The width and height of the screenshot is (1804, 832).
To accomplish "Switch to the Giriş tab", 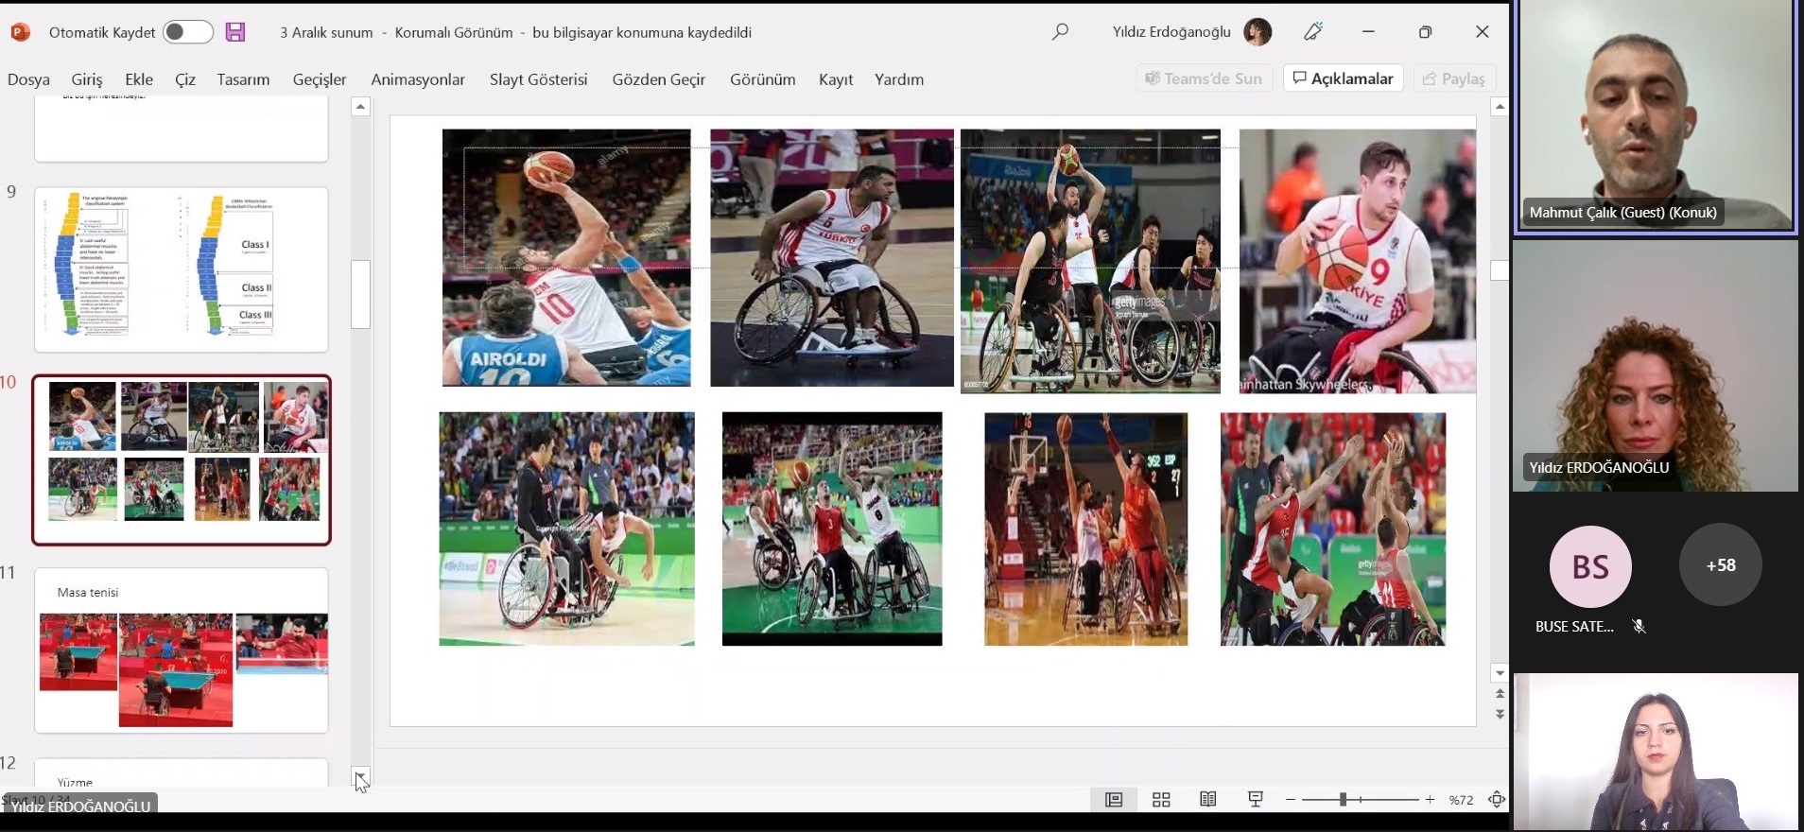I will pos(87,79).
